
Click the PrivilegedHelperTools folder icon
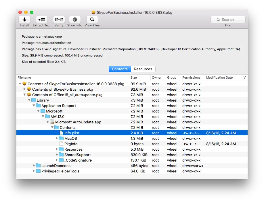[38, 171]
